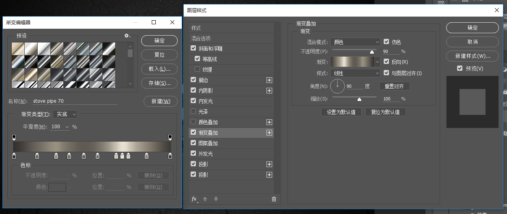The image size is (507, 214).
Task: Toggle the 内发光 checkbox
Action: click(193, 101)
